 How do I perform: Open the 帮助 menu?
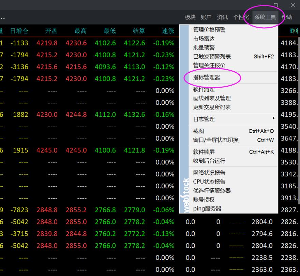tap(287, 17)
